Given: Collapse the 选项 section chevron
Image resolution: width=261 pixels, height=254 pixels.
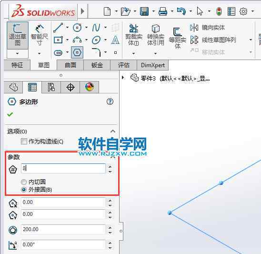Looking at the screenshot, I should (113, 132).
